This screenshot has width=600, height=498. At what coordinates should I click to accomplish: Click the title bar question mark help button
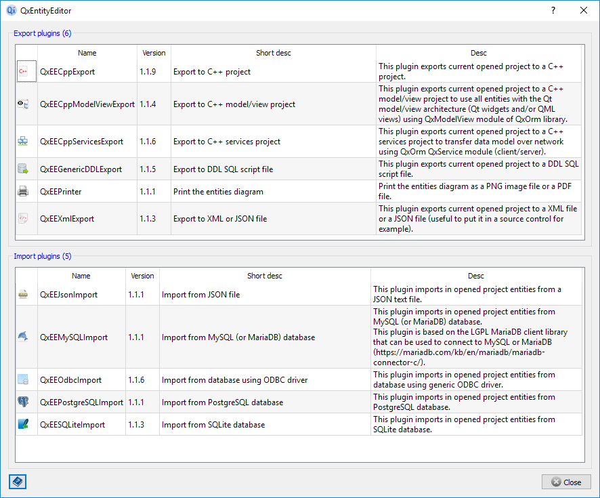coord(553,11)
